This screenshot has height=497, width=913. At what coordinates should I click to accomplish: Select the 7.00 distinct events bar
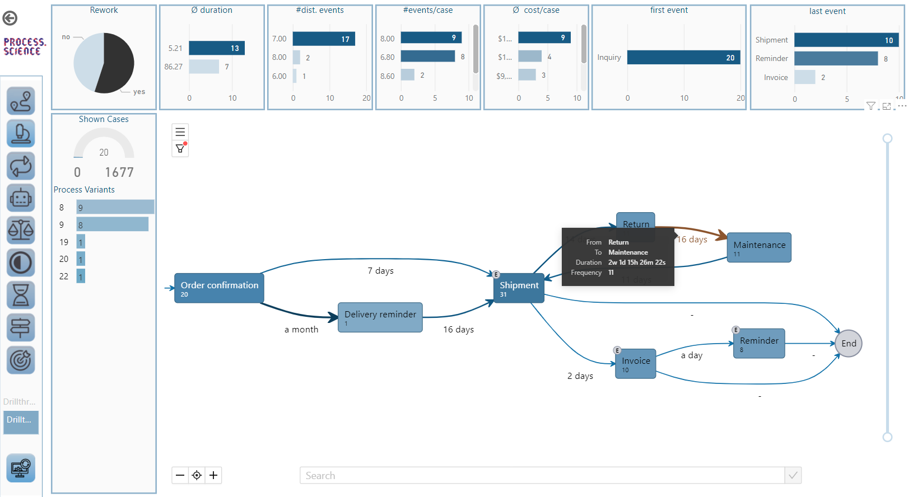[324, 39]
